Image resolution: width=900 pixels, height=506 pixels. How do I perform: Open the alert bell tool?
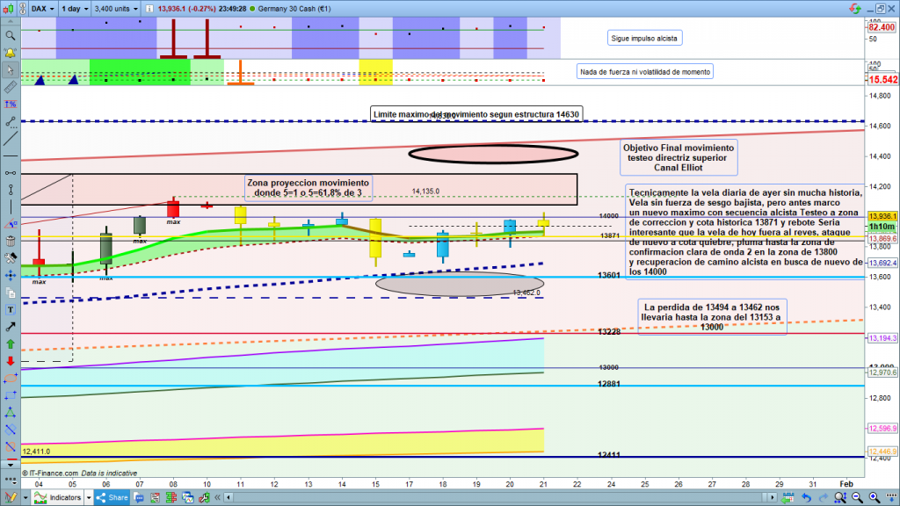pos(10,53)
